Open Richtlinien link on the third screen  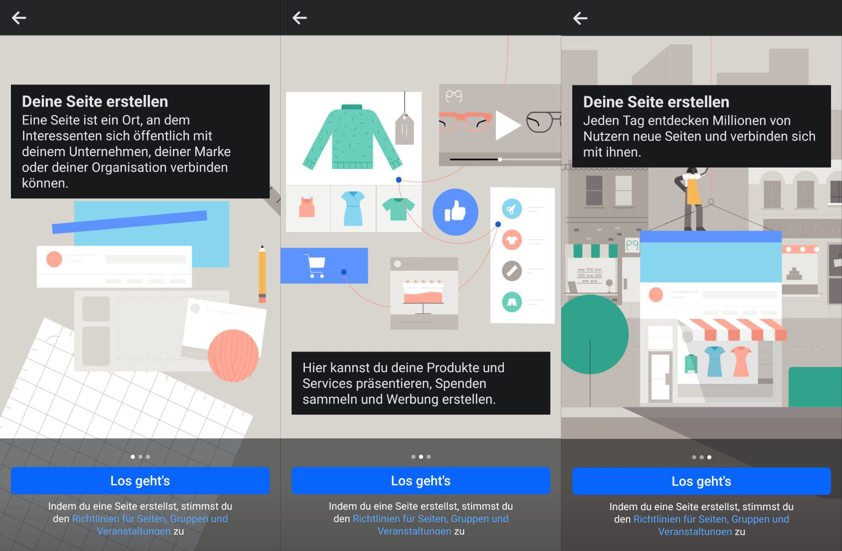click(711, 525)
